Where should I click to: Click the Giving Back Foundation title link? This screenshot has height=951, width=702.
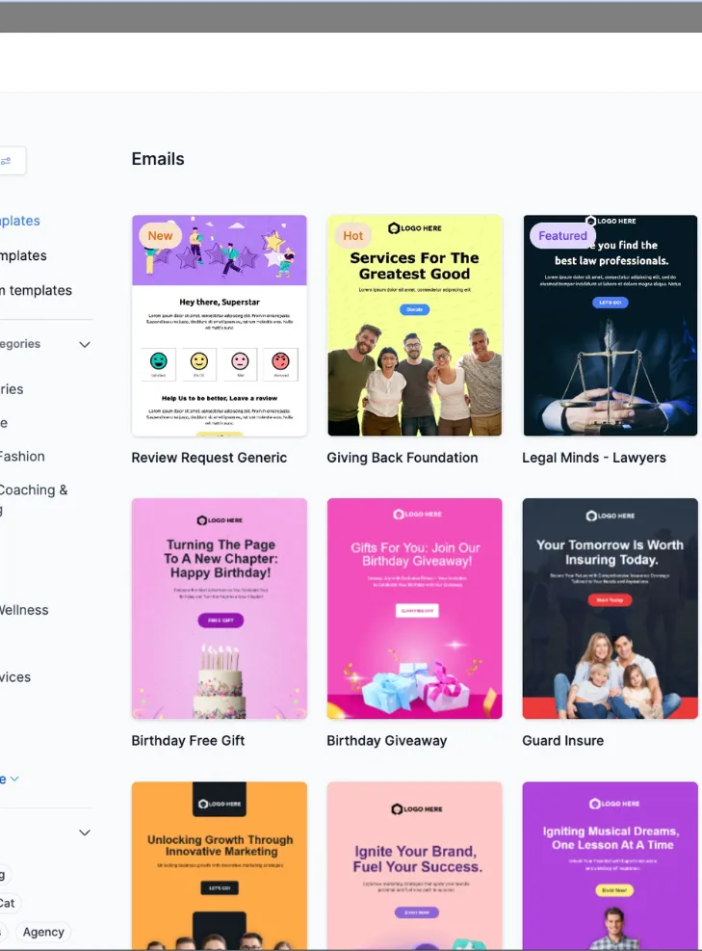click(x=402, y=458)
